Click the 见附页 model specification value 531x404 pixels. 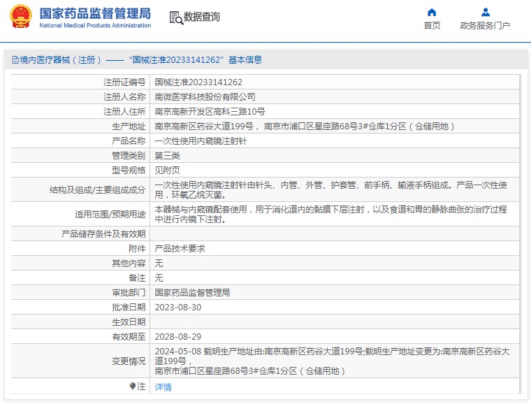pos(167,170)
